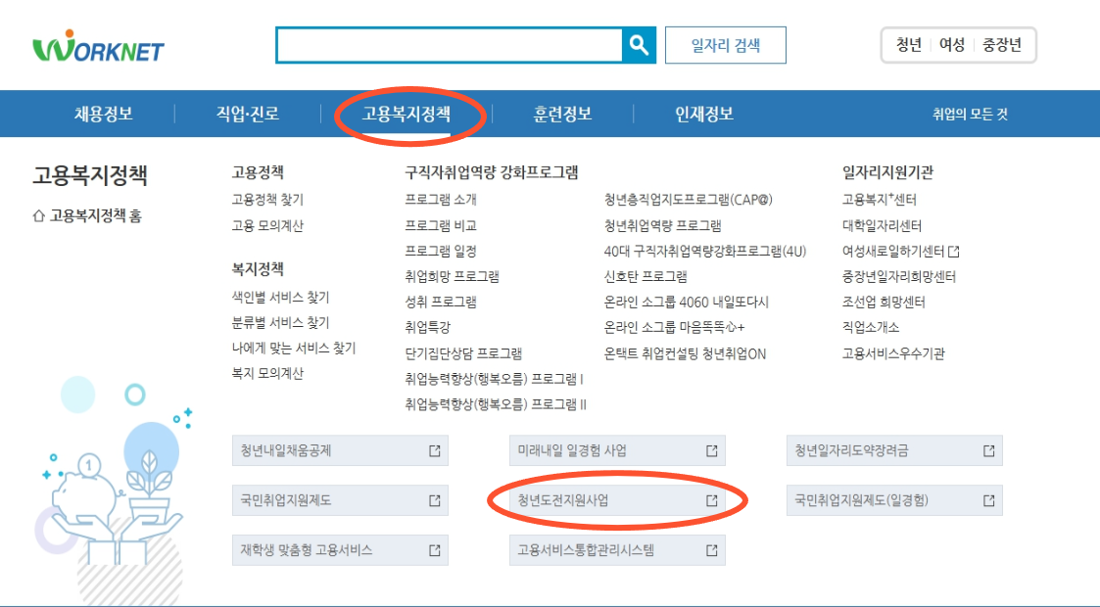
Task: Click the external-link icon on 국민취업지원제도(일경험)
Action: tap(987, 500)
